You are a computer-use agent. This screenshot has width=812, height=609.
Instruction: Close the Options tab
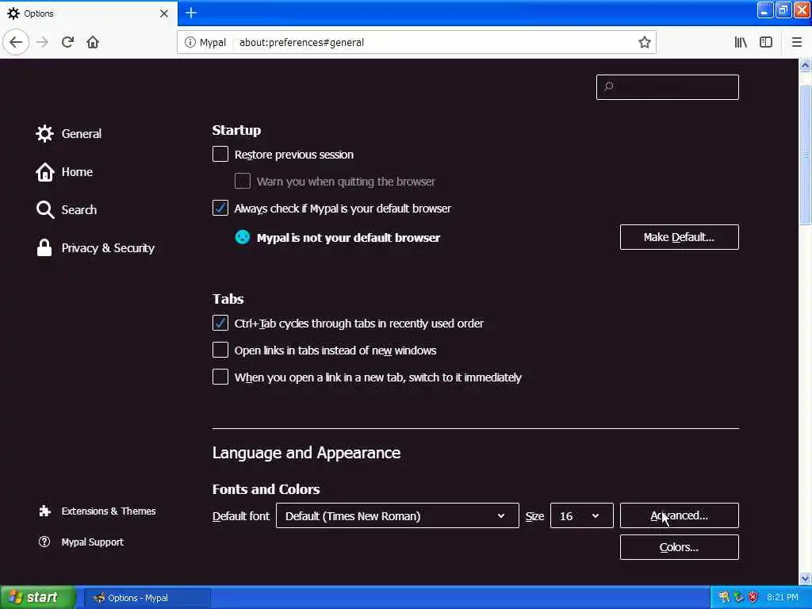pyautogui.click(x=163, y=13)
